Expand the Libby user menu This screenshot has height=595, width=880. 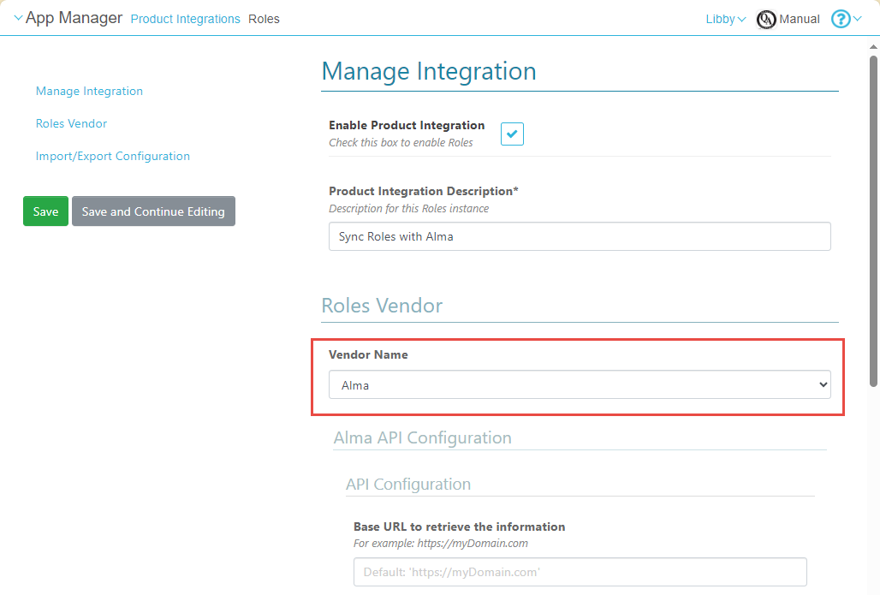coord(725,19)
